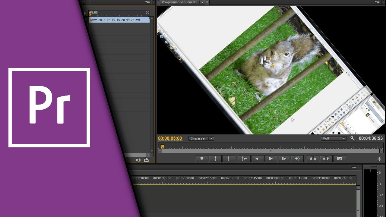Viewport: 386px width, 217px height.
Task: Open the Program monitor panel menu
Action: (377, 2)
